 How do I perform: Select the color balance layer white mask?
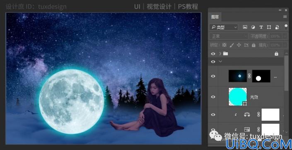pyautogui.click(x=270, y=115)
